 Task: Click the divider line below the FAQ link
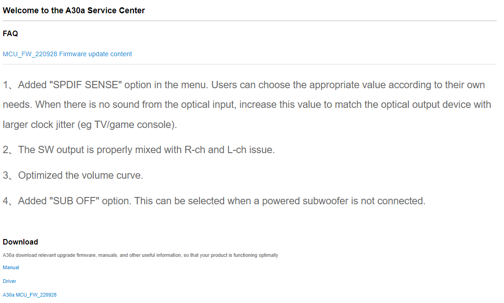click(249, 64)
